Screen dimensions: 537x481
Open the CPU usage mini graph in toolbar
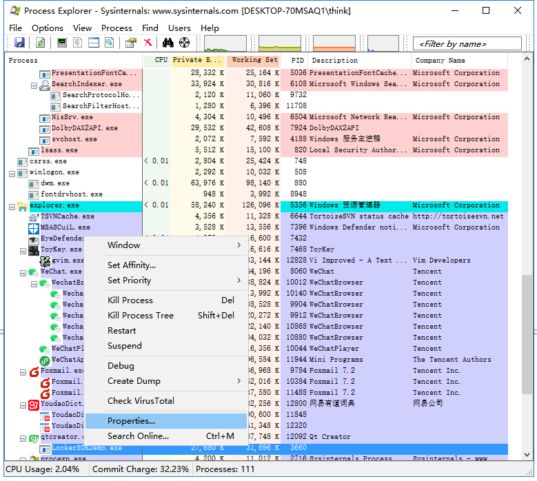[x=225, y=43]
